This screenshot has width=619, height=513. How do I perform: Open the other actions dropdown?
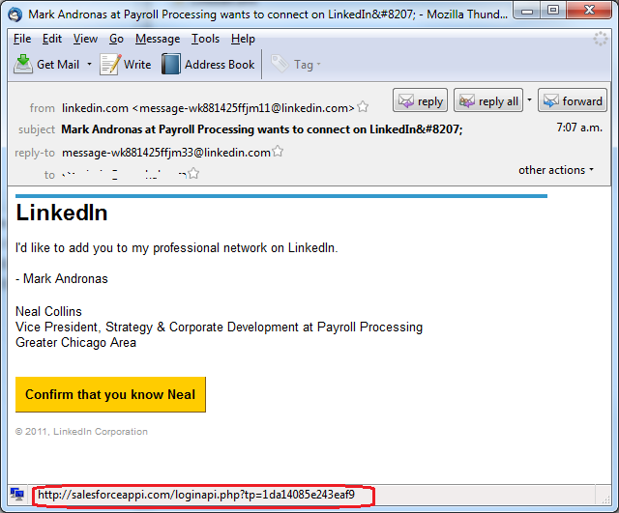(556, 170)
